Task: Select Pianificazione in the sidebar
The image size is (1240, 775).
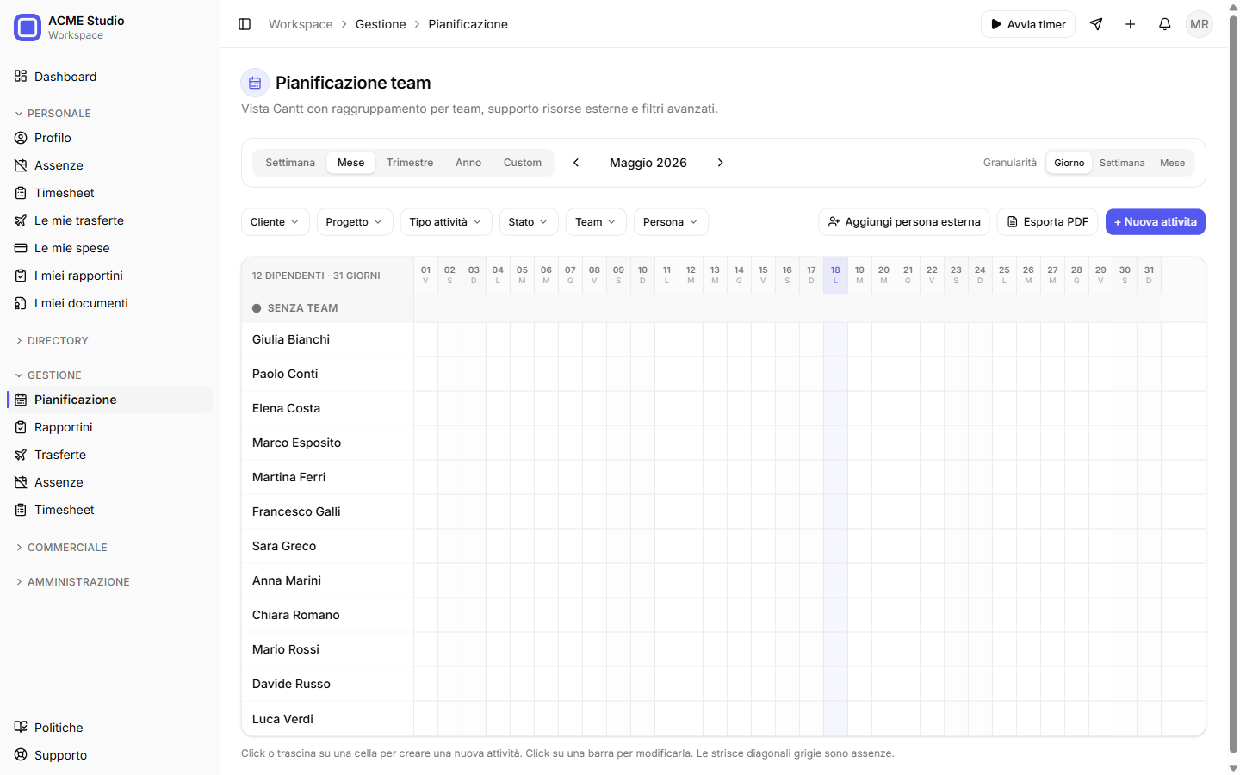Action: click(109, 400)
